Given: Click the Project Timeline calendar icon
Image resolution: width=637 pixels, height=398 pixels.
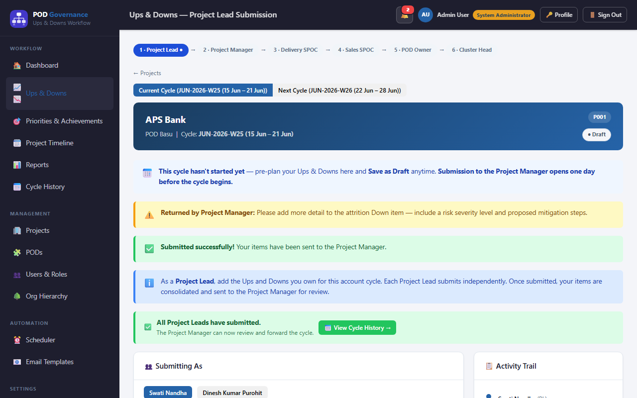Looking at the screenshot, I should point(17,143).
